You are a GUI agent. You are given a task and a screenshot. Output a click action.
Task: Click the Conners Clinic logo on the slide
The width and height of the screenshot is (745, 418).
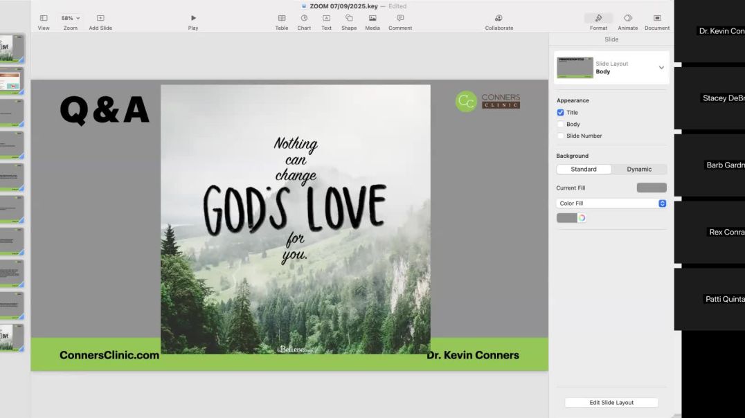pyautogui.click(x=487, y=101)
